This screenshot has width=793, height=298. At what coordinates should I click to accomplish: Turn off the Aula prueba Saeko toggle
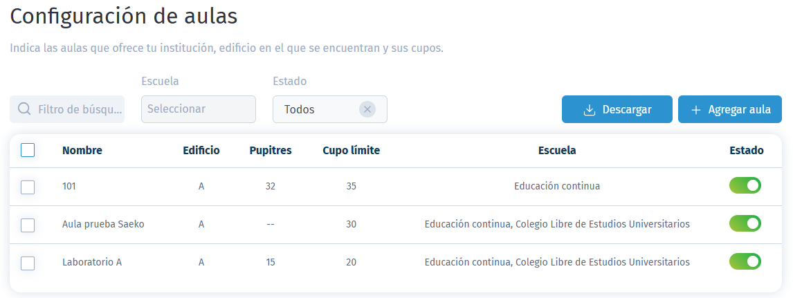745,223
